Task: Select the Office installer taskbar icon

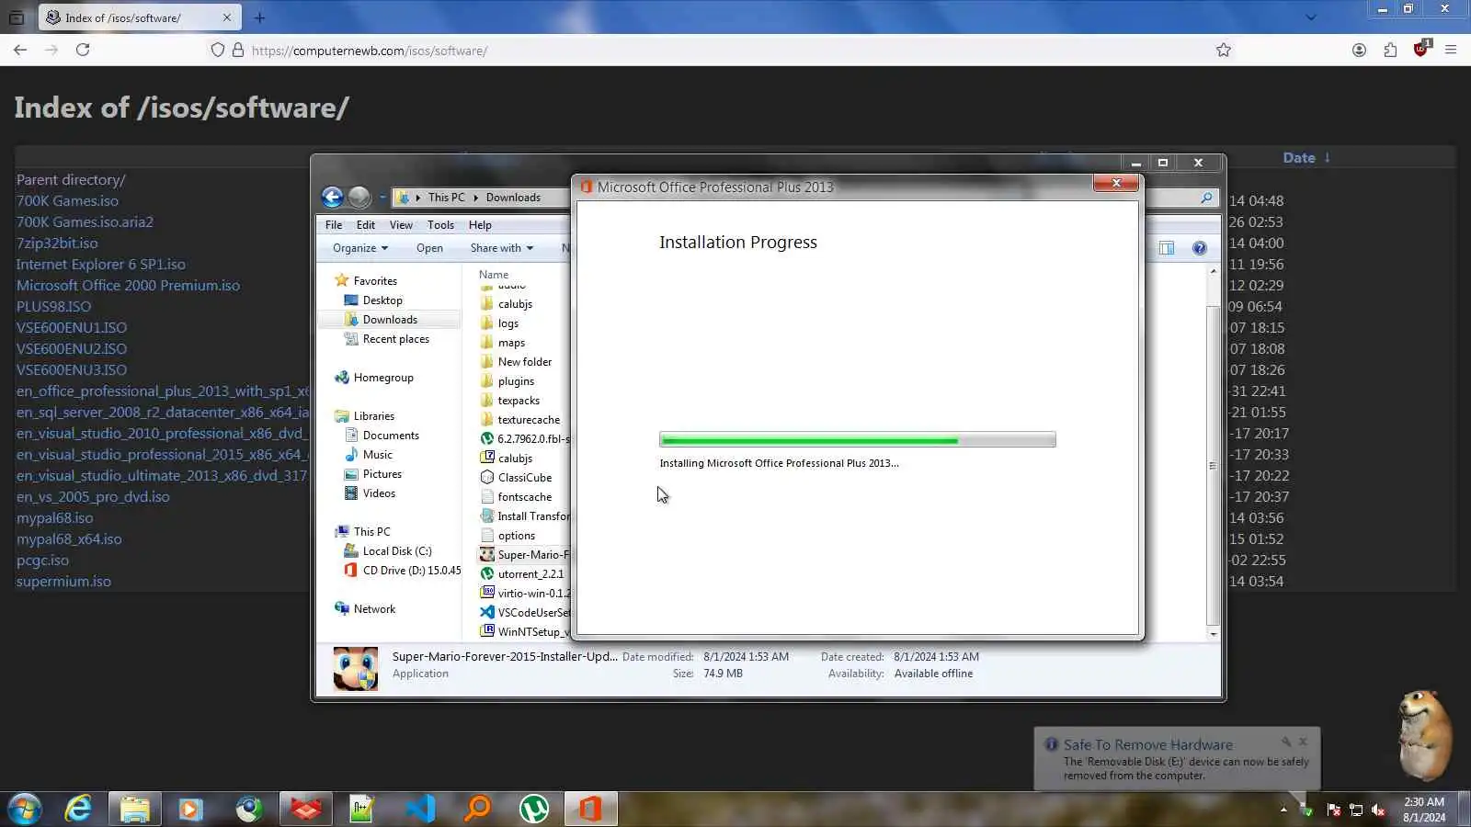Action: click(x=590, y=809)
